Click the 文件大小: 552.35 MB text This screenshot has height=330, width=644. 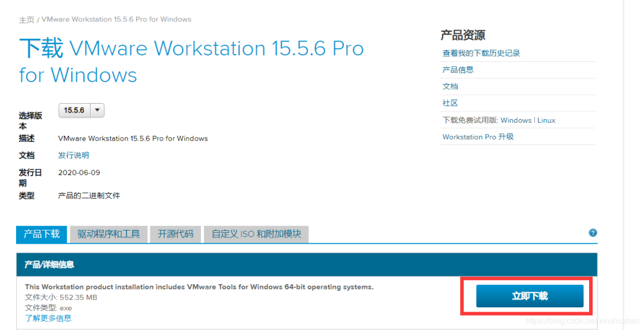tap(61, 297)
